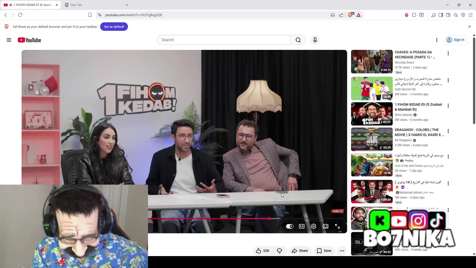Start voice search with the microphone icon
This screenshot has width=476, height=268.
tap(315, 40)
